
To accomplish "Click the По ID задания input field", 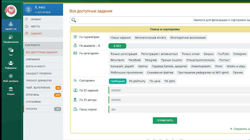I will [x=179, y=90].
